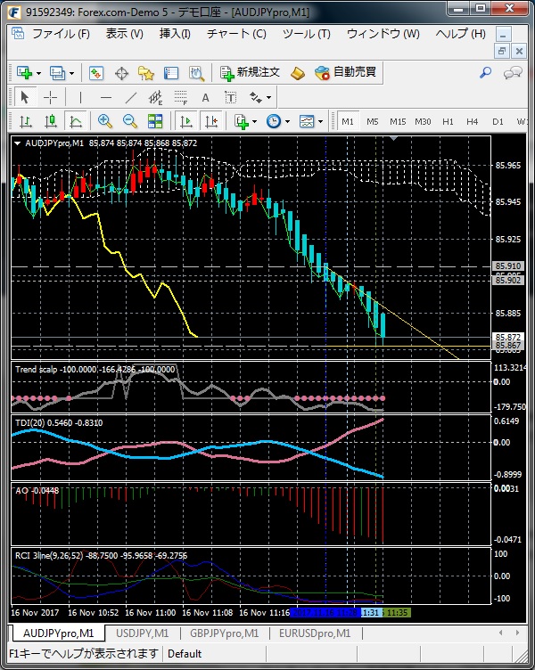This screenshot has height=670, width=535.
Task: Select the D1 timeframe
Action: tap(498, 122)
